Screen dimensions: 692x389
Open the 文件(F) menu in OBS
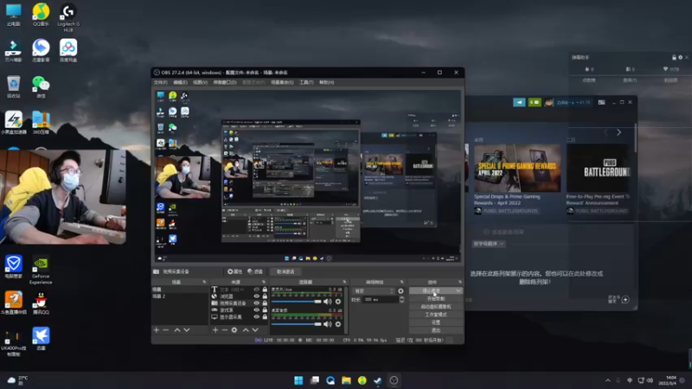coord(160,82)
